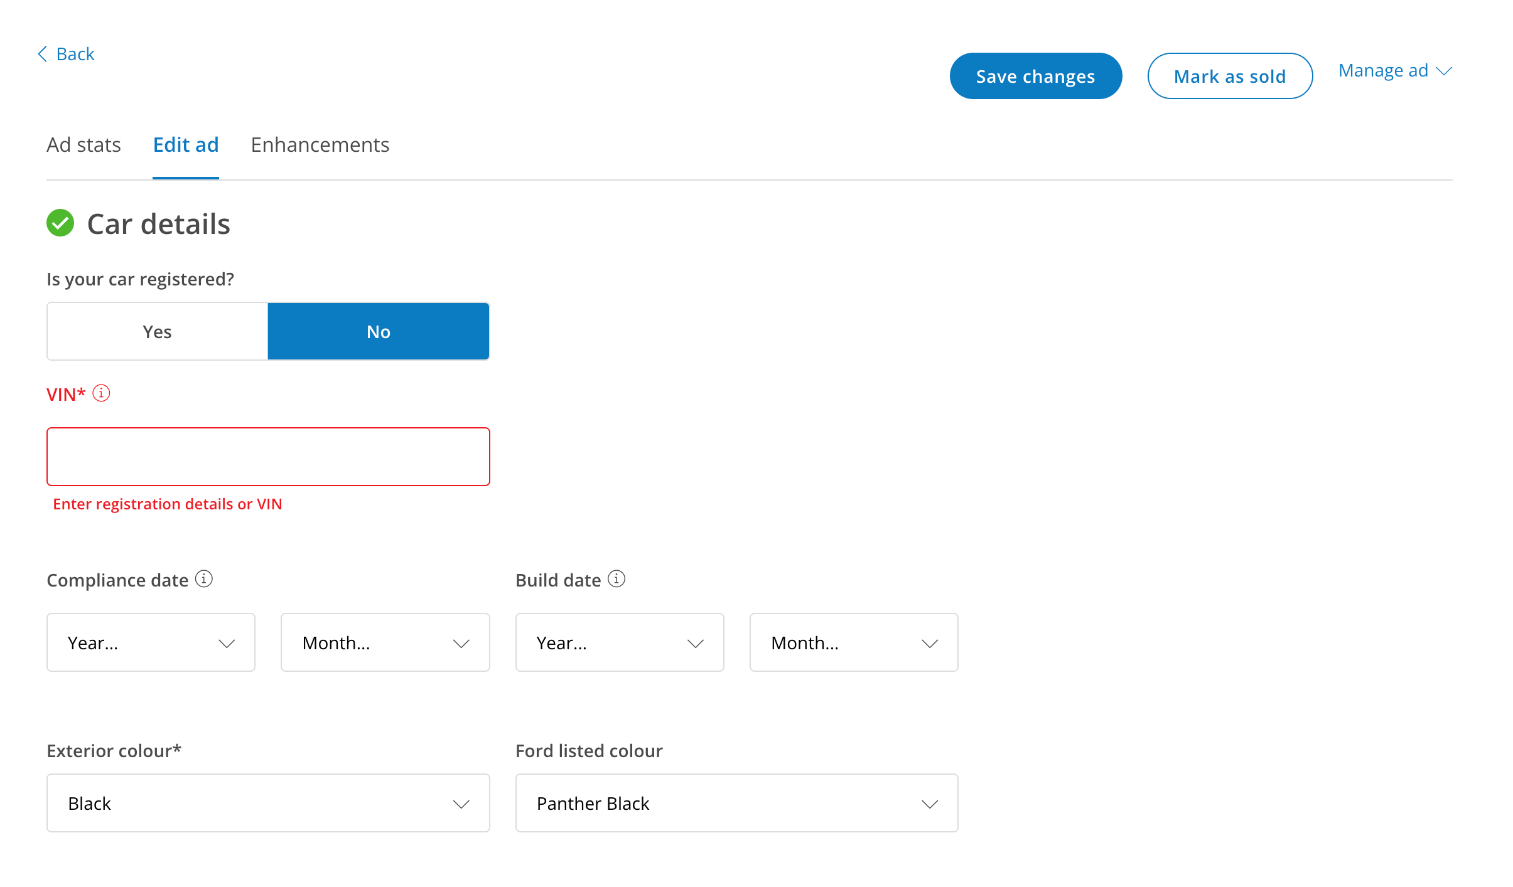Click the Mark as sold button
The image size is (1513, 887).
[x=1229, y=76]
